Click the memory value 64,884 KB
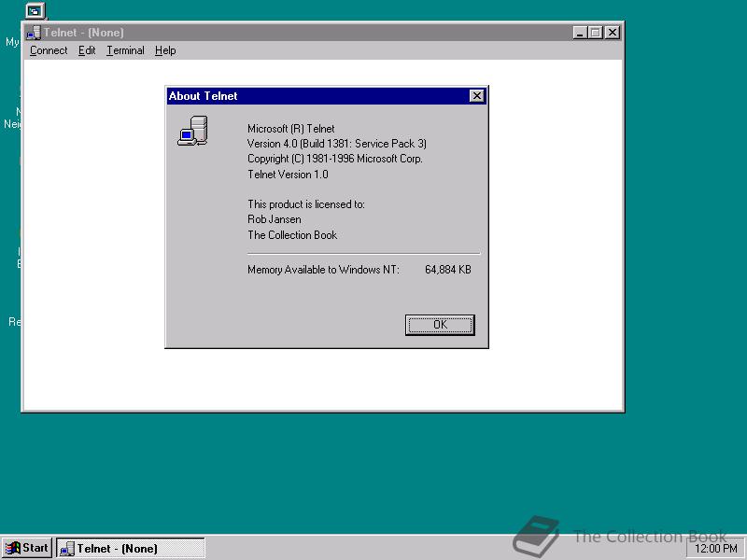 448,270
